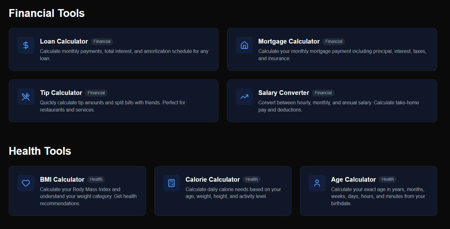450x229 pixels.
Task: Click the dollar sign icon on Loan Calculator
Action: [26, 45]
